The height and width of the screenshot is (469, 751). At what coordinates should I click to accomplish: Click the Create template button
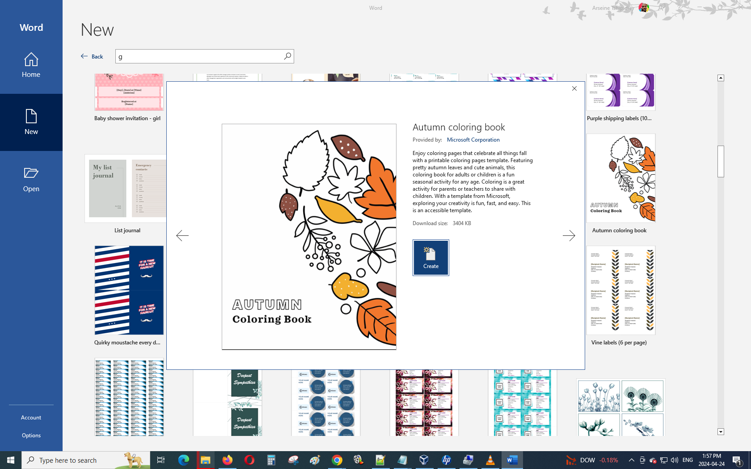[430, 258]
